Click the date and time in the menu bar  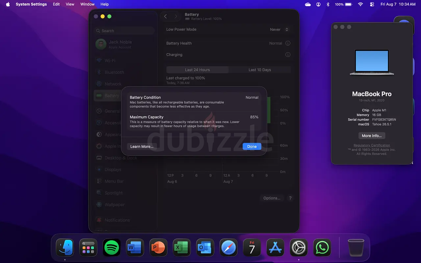[x=398, y=4]
